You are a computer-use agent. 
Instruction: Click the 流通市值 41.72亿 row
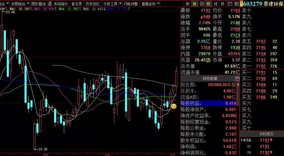pyautogui.click(x=210, y=72)
